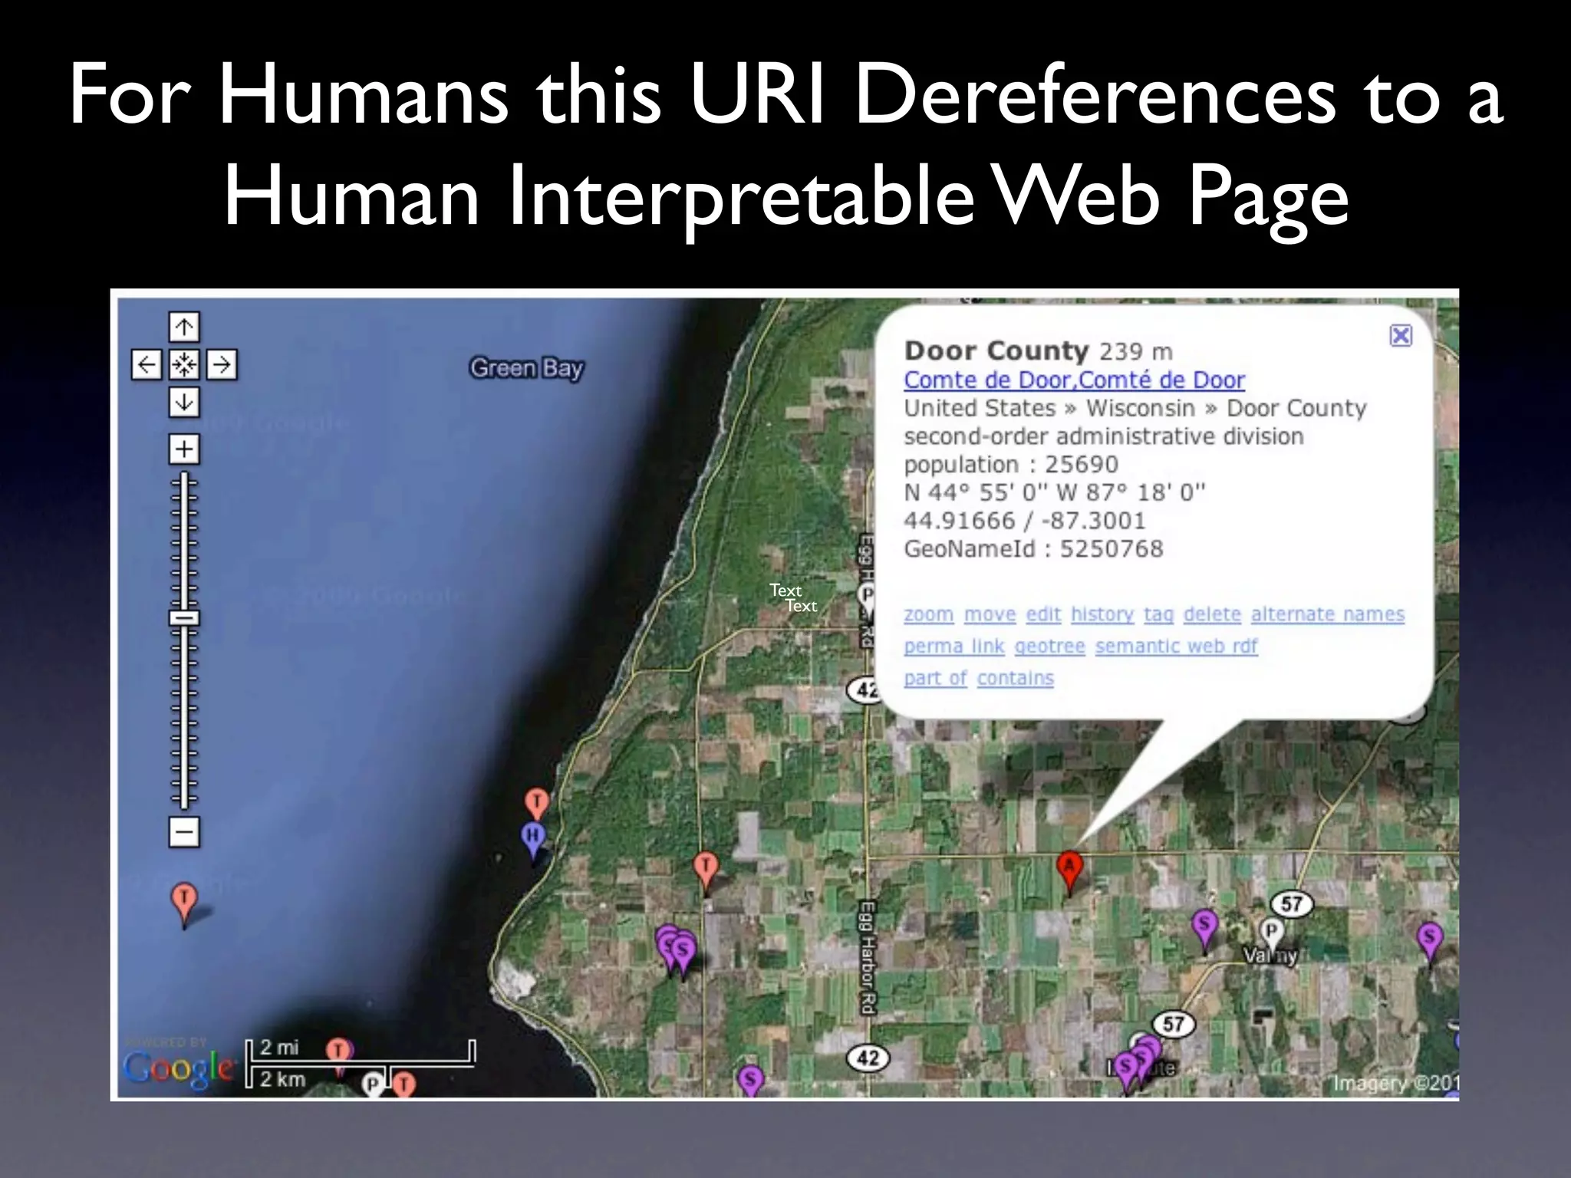This screenshot has height=1178, width=1571.
Task: Select the purple S marker at the far right edge
Action: pos(1429,941)
